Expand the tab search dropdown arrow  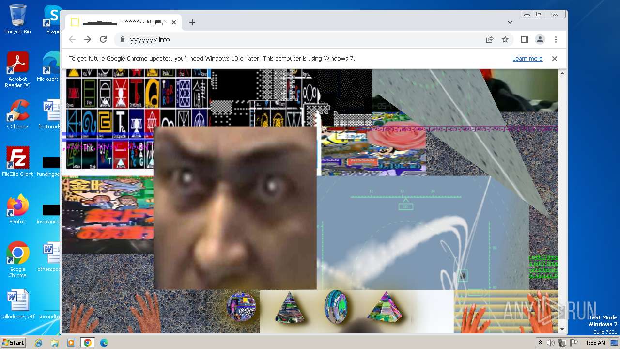pyautogui.click(x=510, y=22)
